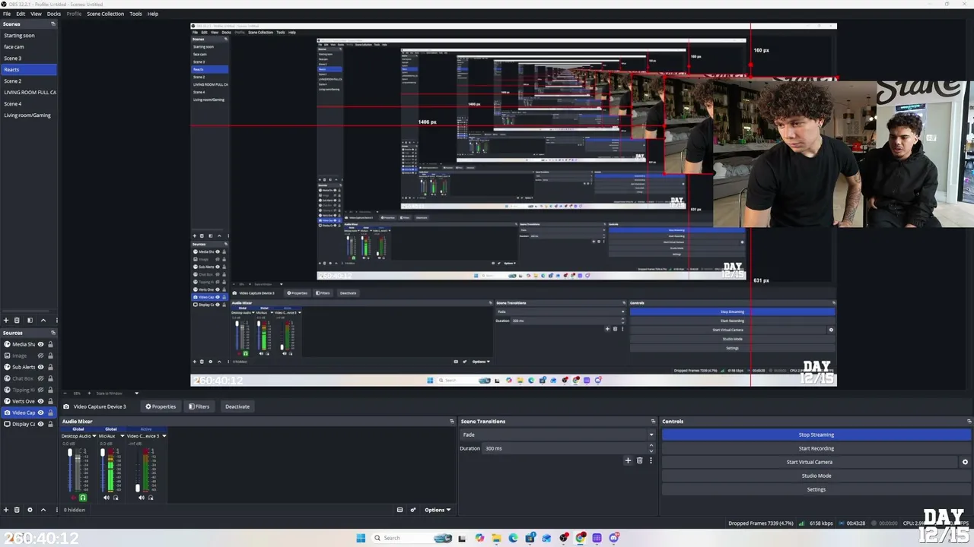Screen dimensions: 974x547
Task: Hide the Video Capture source
Action: 41,413
